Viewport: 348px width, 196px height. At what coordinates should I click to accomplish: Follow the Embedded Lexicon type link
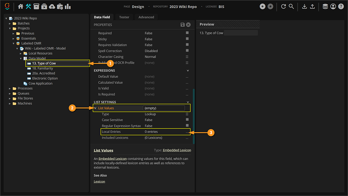tap(177, 150)
